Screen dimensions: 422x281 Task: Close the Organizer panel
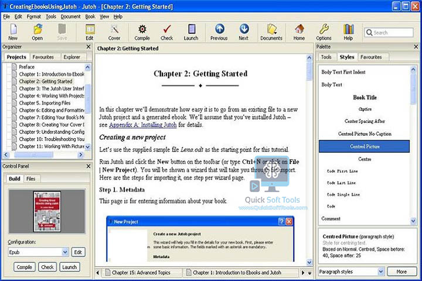point(89,47)
